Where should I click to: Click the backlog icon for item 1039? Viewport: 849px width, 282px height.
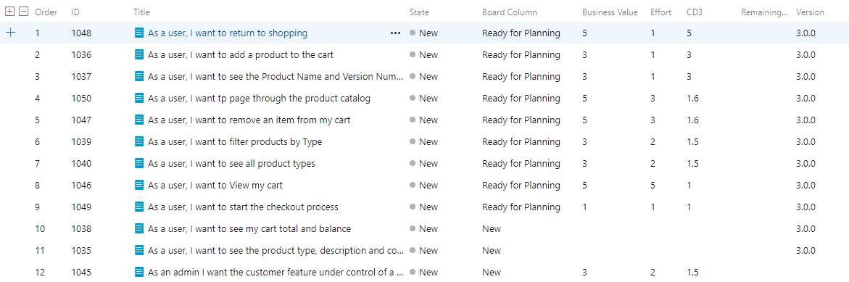139,142
